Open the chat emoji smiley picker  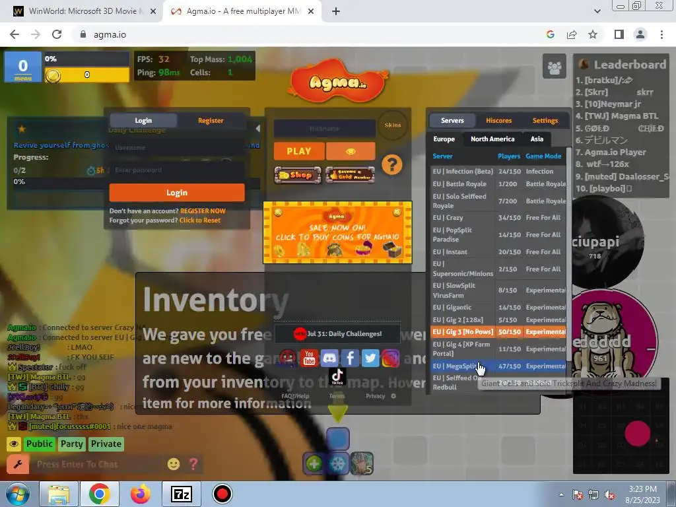174,464
